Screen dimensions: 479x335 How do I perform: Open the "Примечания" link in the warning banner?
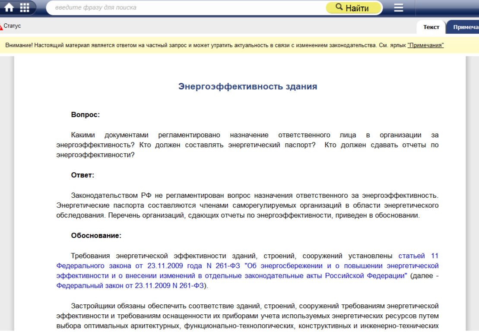(425, 45)
